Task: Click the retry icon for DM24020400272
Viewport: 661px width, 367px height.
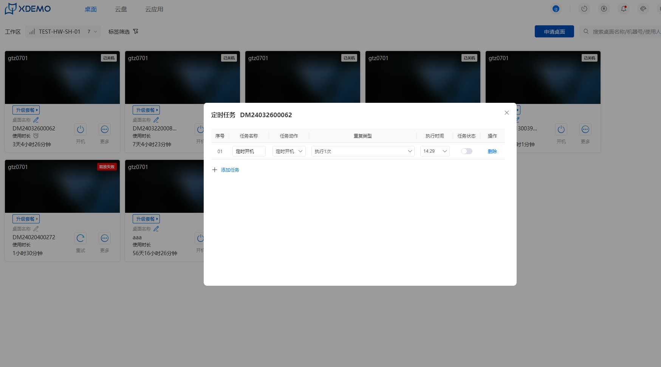Action: pyautogui.click(x=80, y=238)
